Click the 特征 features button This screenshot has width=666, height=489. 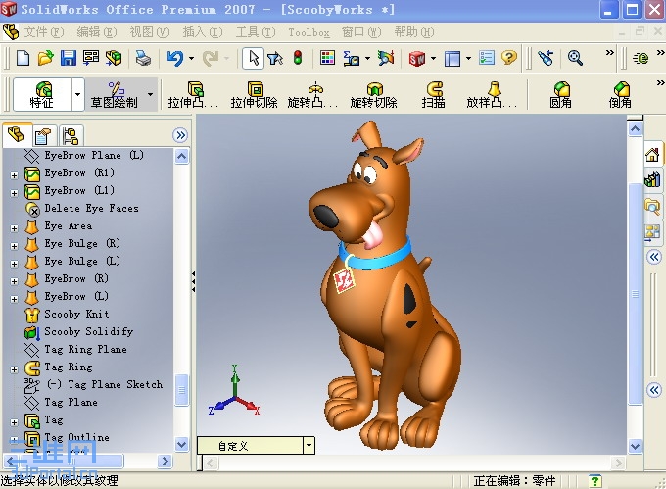pyautogui.click(x=42, y=94)
